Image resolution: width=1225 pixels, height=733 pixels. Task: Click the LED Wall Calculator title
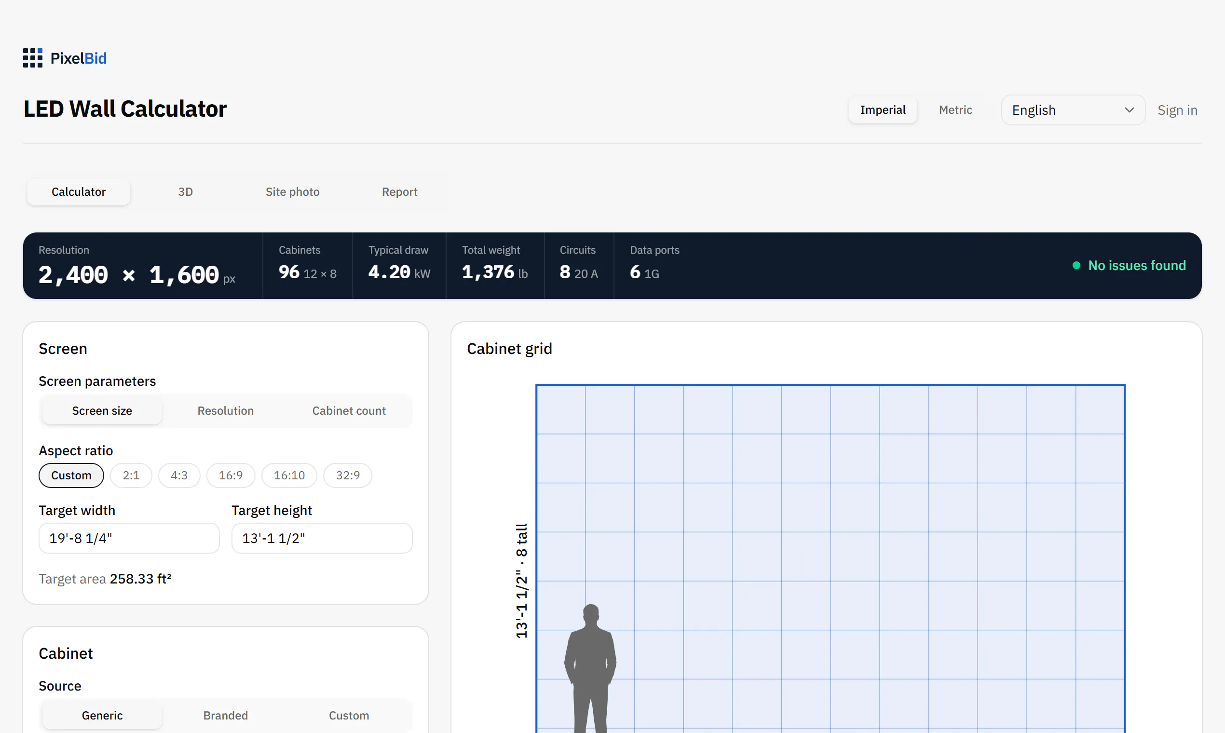[125, 109]
